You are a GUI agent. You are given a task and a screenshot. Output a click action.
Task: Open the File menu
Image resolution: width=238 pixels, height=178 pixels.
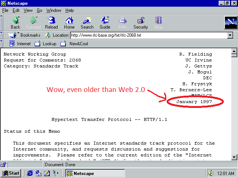click(x=5, y=10)
